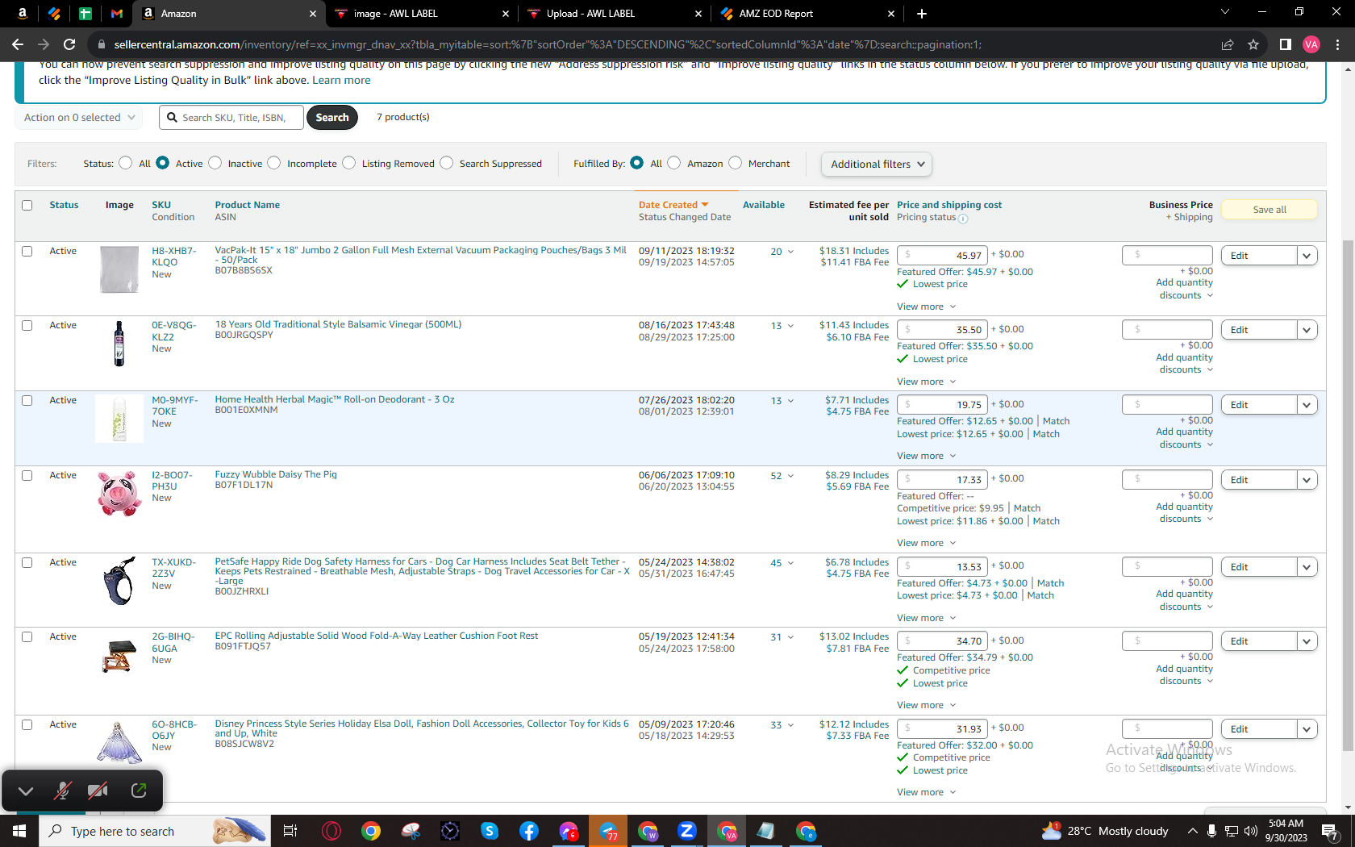1355x847 pixels.
Task: Go back to the previous page
Action: [x=18, y=44]
